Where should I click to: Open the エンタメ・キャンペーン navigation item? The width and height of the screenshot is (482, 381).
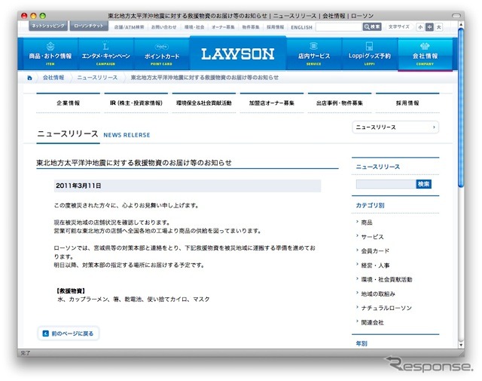click(105, 54)
